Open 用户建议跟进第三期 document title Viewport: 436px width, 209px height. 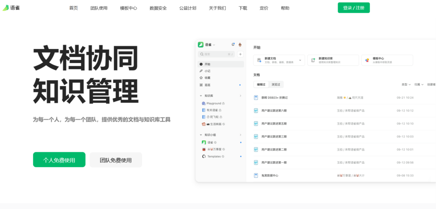(274, 136)
